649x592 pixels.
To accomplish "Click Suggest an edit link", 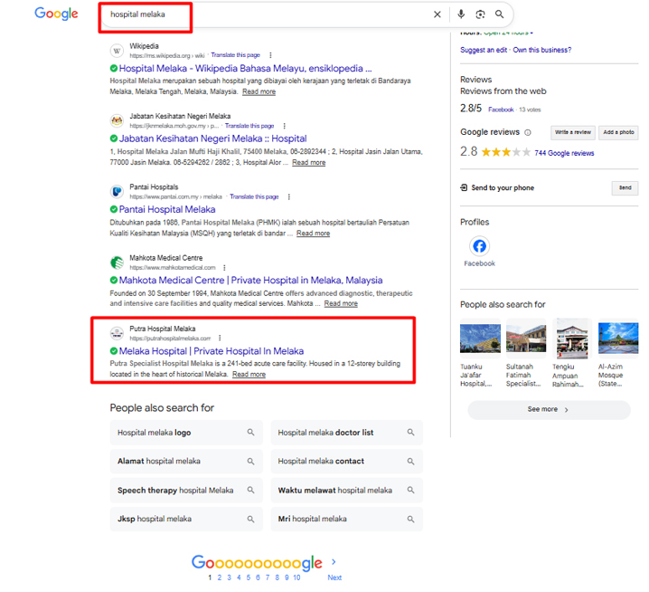I will coord(484,50).
